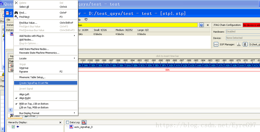
Task: Click the red 00h waveform value
Action: click(167, 70)
